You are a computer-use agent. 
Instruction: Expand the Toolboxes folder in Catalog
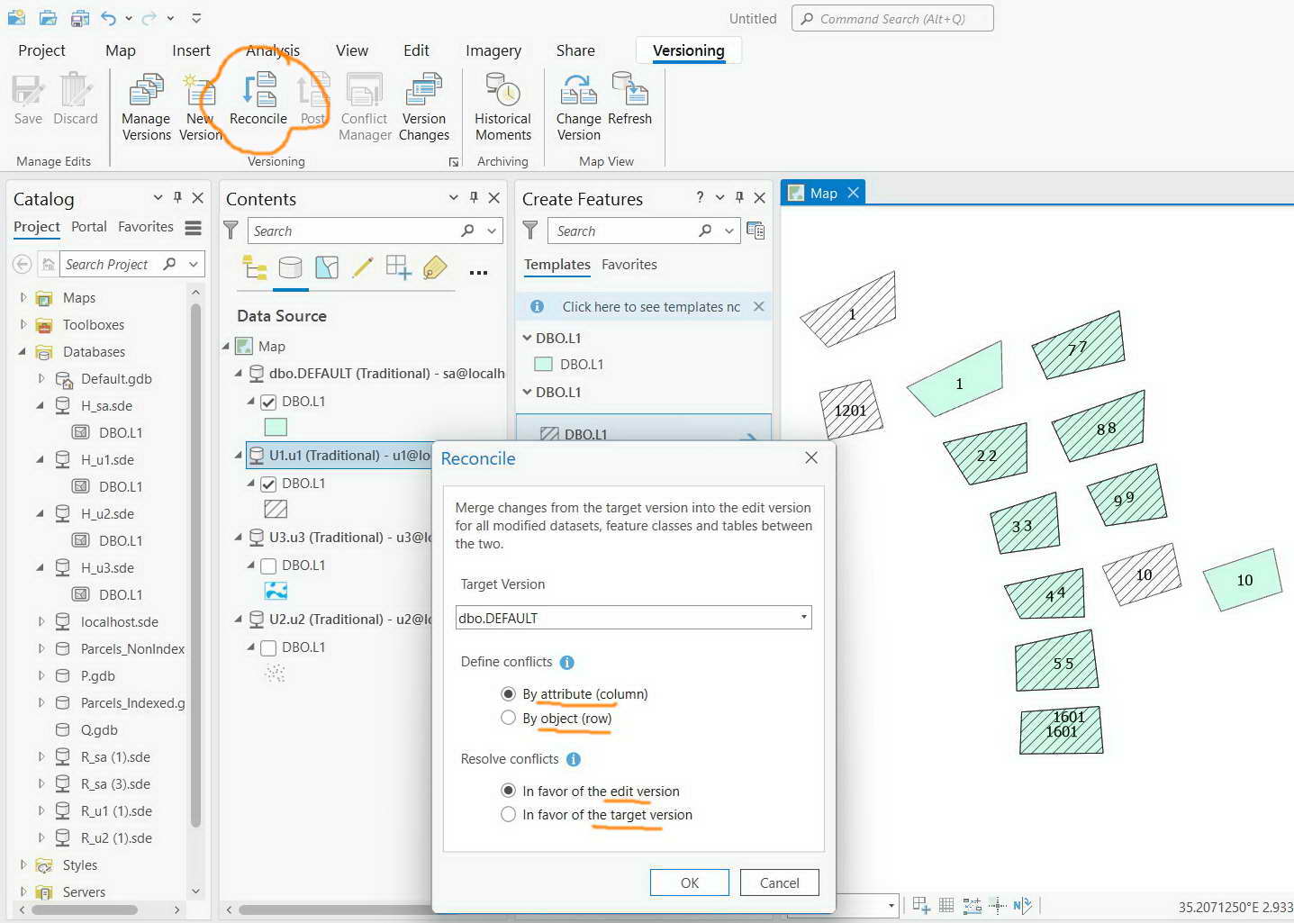(23, 323)
